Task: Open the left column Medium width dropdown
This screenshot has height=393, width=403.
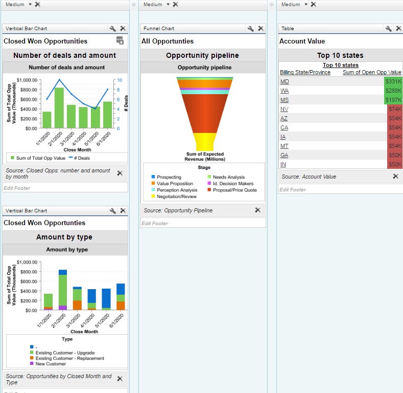Action: coord(30,5)
